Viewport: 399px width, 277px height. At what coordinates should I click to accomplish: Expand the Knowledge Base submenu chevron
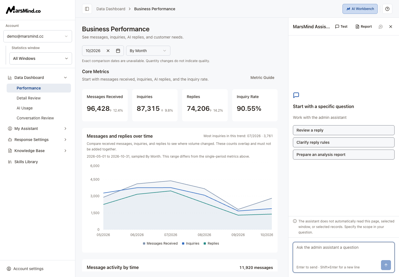pyautogui.click(x=65, y=151)
